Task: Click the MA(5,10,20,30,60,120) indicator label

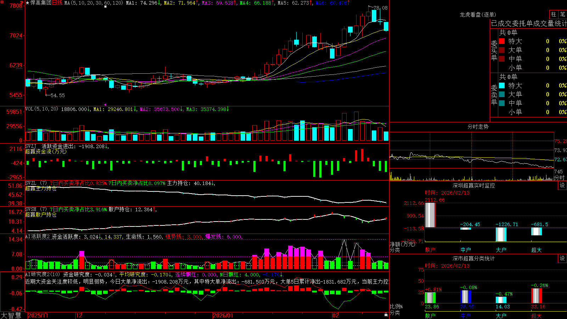Action: pos(94,3)
